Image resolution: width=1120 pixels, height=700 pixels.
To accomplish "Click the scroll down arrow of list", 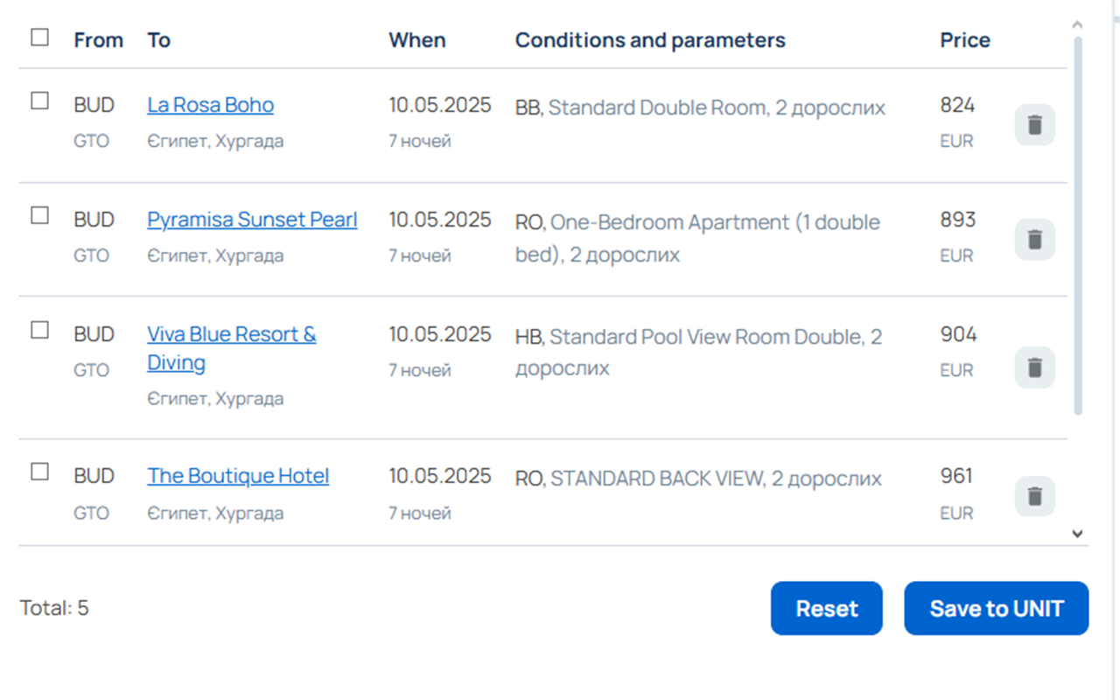I will pyautogui.click(x=1077, y=533).
